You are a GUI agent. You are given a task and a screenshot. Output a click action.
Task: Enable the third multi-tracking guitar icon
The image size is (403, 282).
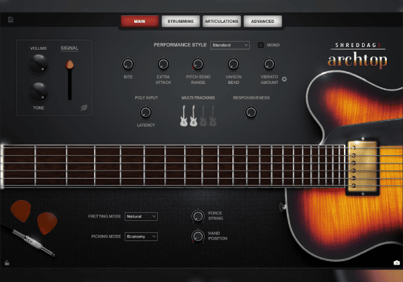pyautogui.click(x=203, y=116)
